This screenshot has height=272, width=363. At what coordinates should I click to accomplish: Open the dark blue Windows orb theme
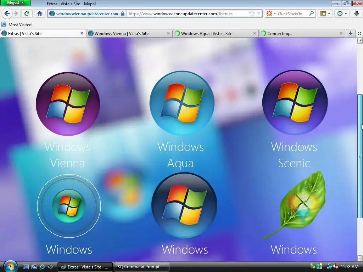coord(184,205)
